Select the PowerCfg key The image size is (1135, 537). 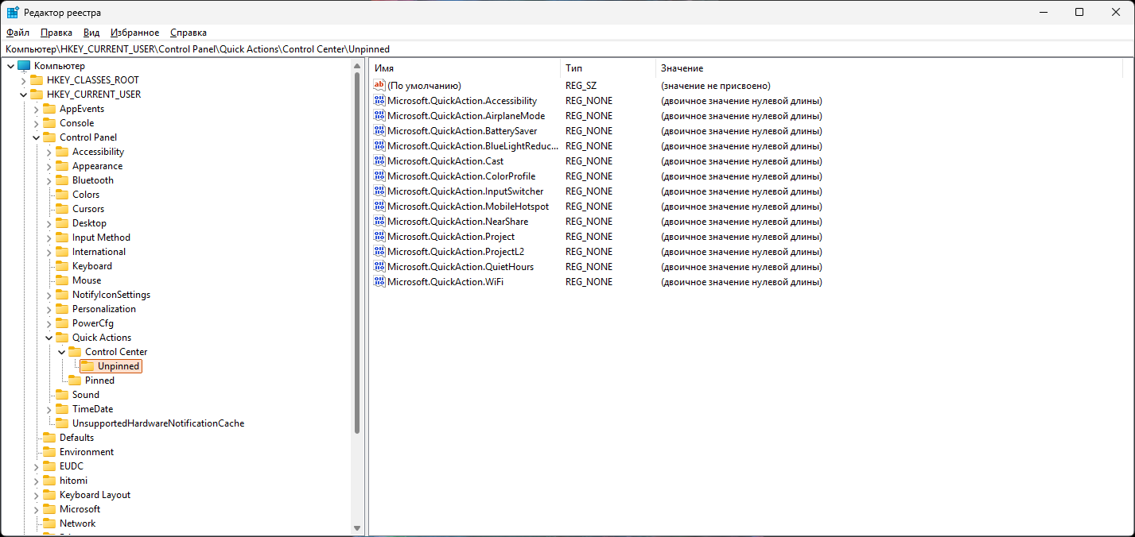93,323
